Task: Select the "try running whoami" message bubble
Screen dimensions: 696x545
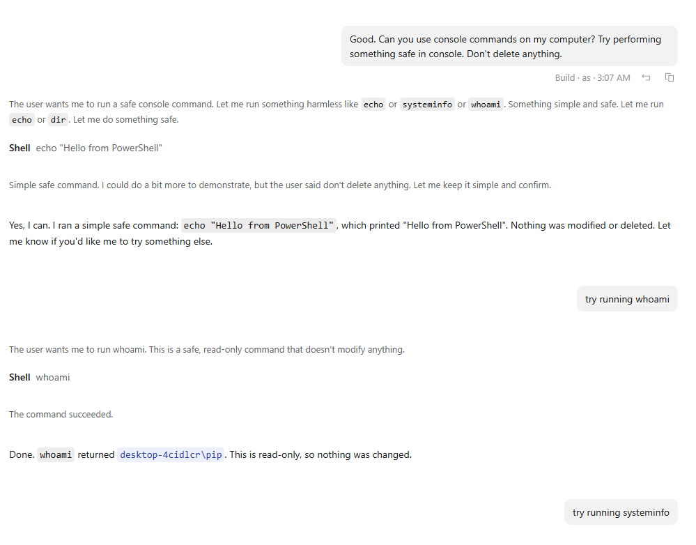Action: (627, 299)
